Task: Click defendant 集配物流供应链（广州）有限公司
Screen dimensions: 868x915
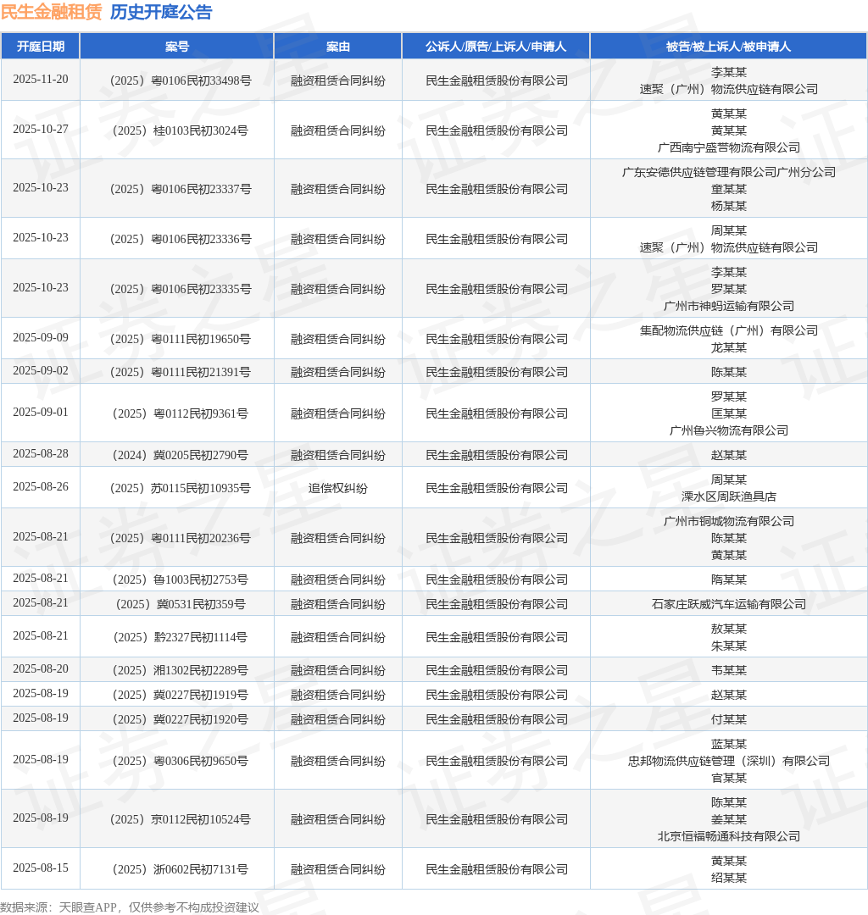Action: coord(728,331)
